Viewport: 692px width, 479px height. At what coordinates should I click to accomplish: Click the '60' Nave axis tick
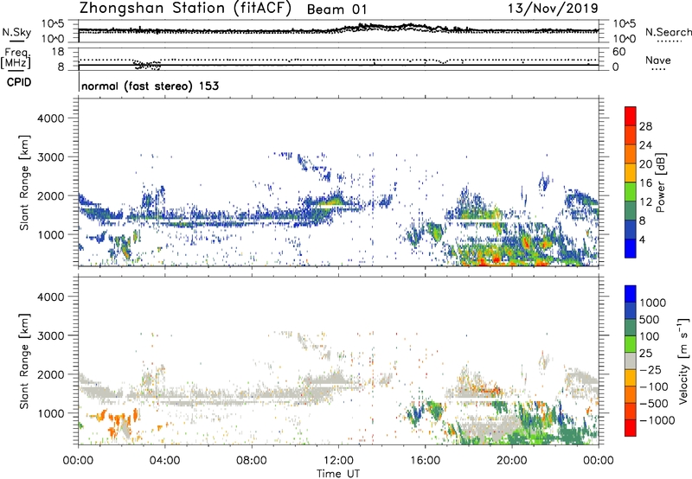(619, 52)
